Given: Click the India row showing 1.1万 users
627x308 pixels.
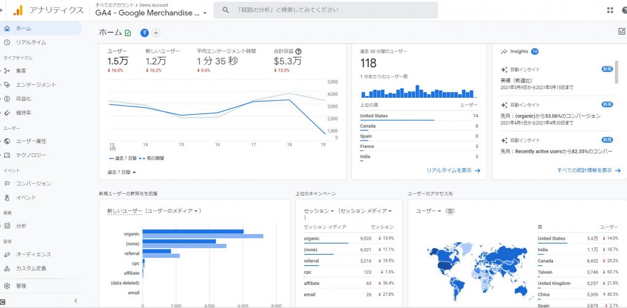Looking at the screenshot, I should click(x=578, y=250).
